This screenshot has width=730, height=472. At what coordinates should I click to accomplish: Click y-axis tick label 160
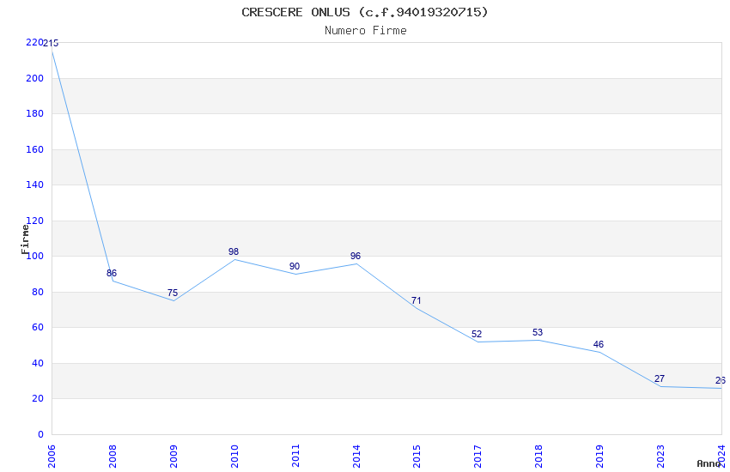[x=34, y=149]
